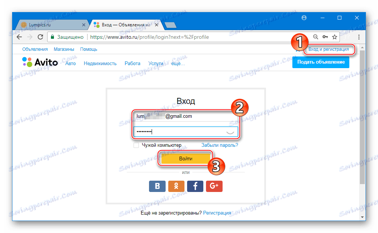Expand the "ещё…" categories menu
The height and width of the screenshot is (233, 378).
tap(178, 64)
